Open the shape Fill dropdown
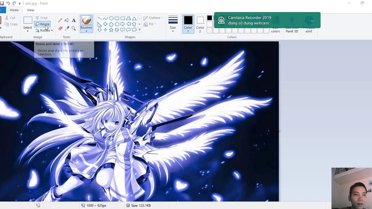 (x=150, y=24)
